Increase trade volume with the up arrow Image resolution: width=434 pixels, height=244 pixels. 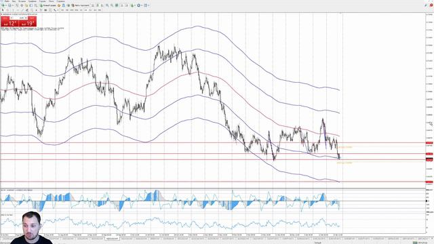coord(26,18)
